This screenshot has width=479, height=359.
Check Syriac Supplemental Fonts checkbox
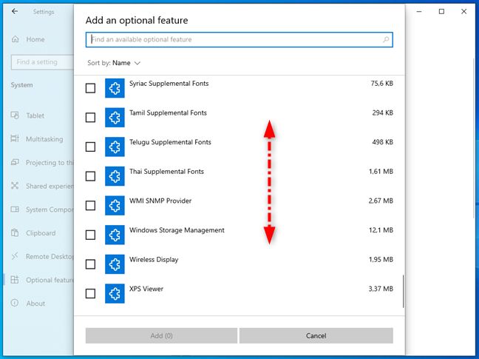(x=90, y=88)
